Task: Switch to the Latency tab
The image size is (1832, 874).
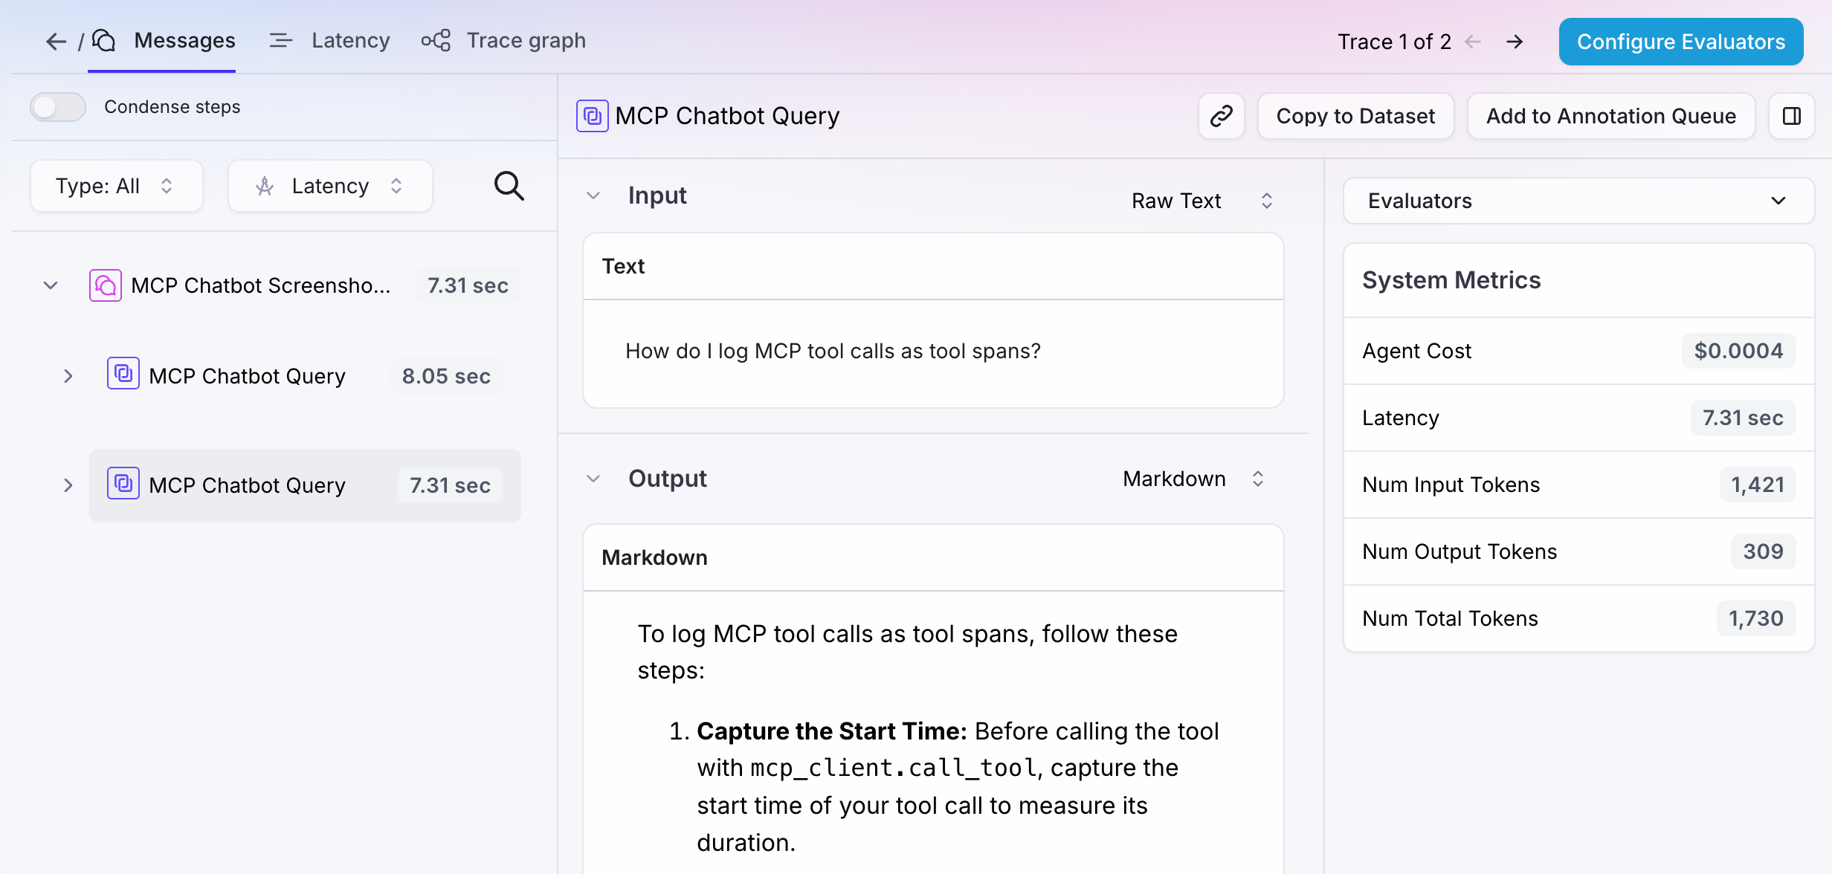Action: tap(330, 40)
